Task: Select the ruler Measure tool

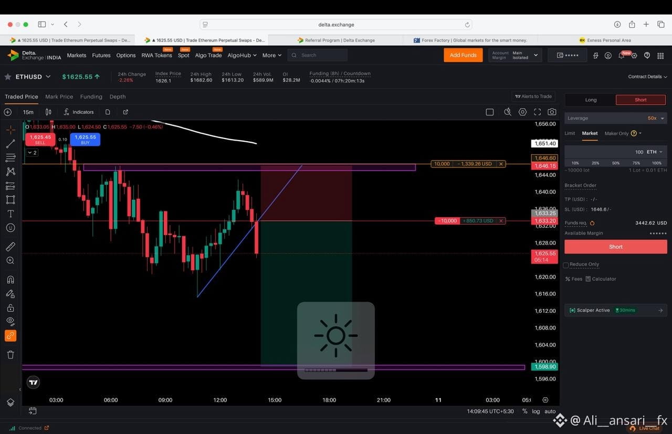Action: [x=10, y=246]
